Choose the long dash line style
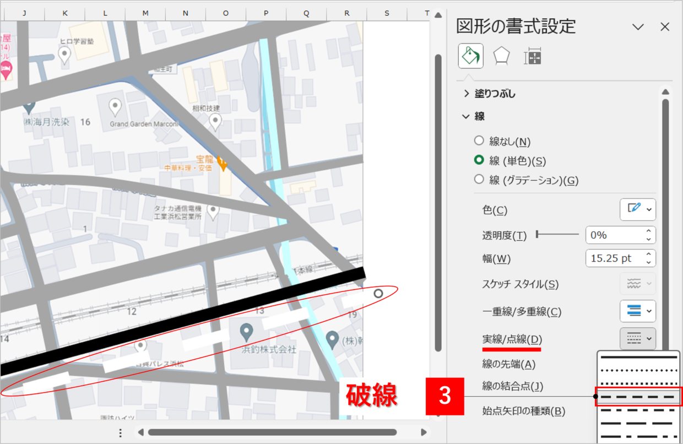This screenshot has width=683, height=444. [639, 424]
